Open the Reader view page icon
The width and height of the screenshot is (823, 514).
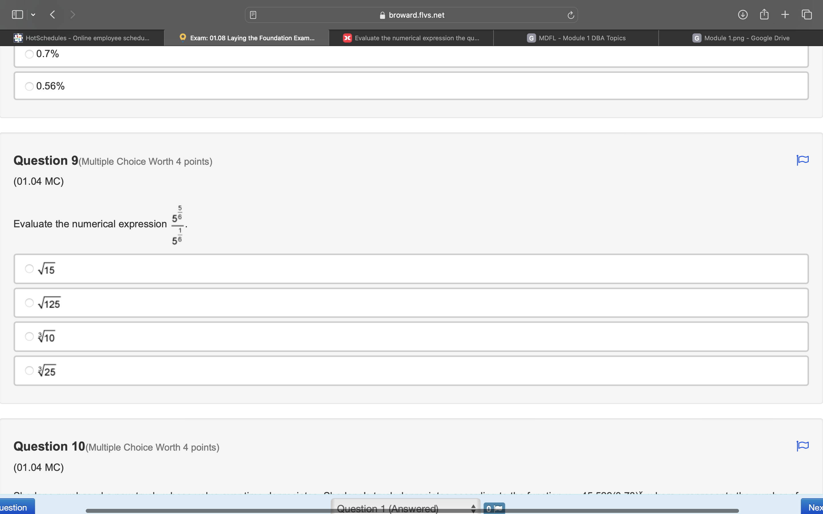(253, 15)
